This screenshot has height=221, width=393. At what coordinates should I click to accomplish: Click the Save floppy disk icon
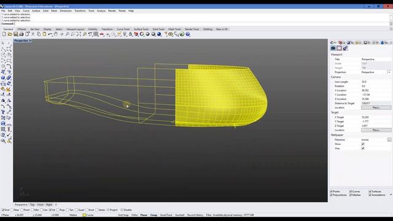[x=15, y=34]
